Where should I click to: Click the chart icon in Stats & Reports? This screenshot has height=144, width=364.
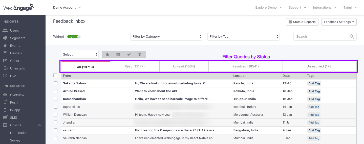coord(290,22)
